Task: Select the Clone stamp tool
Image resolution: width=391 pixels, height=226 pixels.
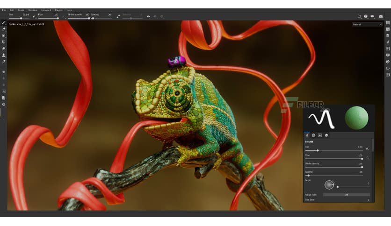Action: [x=3, y=55]
